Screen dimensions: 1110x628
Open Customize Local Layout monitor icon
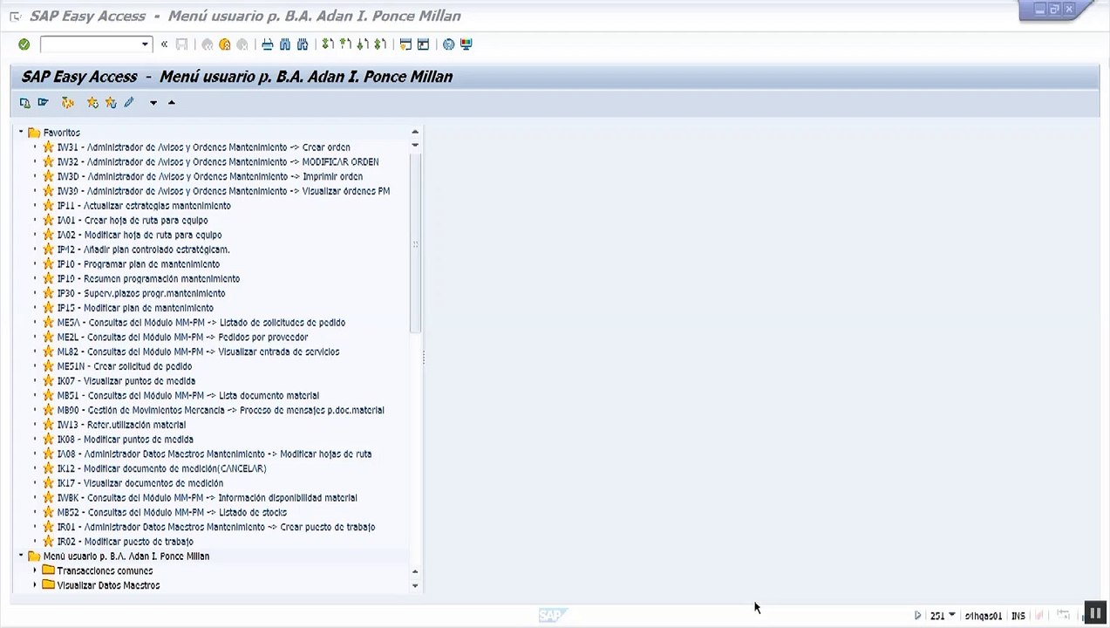point(466,44)
